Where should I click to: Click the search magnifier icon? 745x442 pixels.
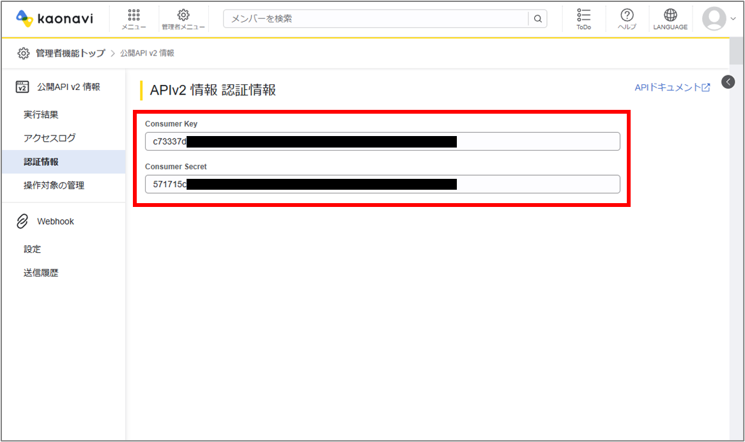pos(538,19)
